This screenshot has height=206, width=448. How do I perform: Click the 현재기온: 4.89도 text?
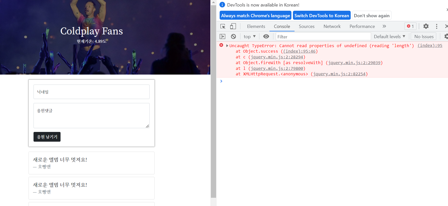92,41
